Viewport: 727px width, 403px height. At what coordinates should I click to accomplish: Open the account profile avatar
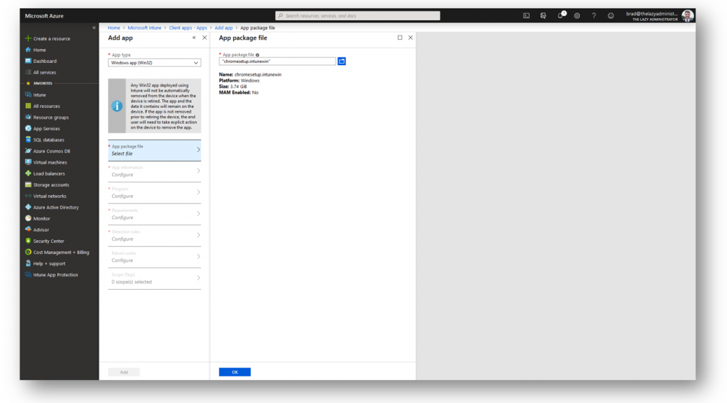(688, 15)
